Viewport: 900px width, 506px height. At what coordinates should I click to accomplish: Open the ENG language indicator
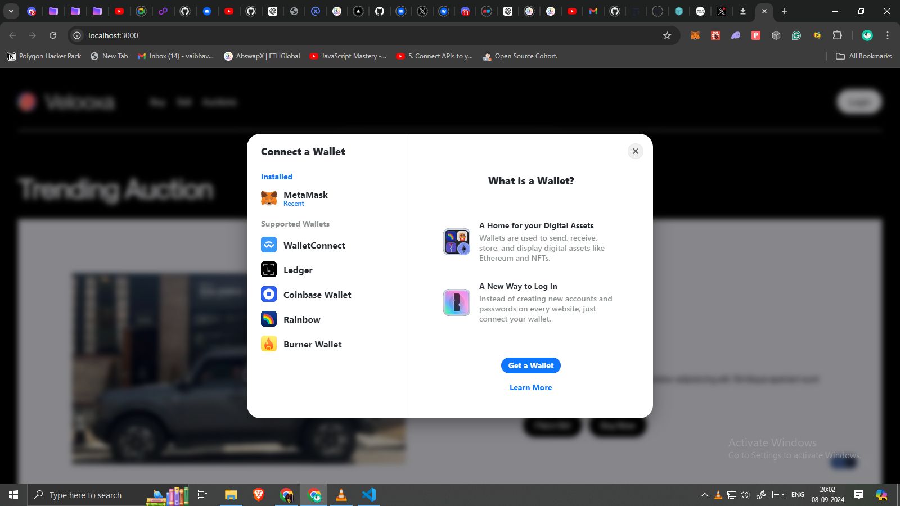pos(798,495)
